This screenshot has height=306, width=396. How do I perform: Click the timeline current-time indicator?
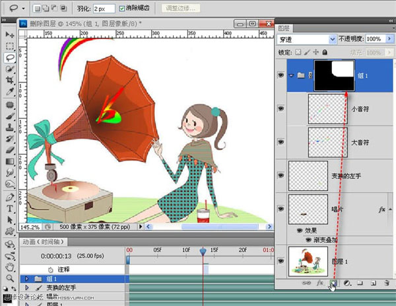pos(203,251)
